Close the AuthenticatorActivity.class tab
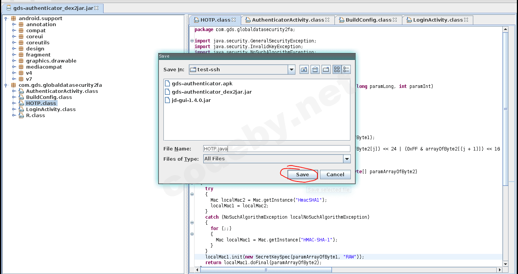 point(327,20)
